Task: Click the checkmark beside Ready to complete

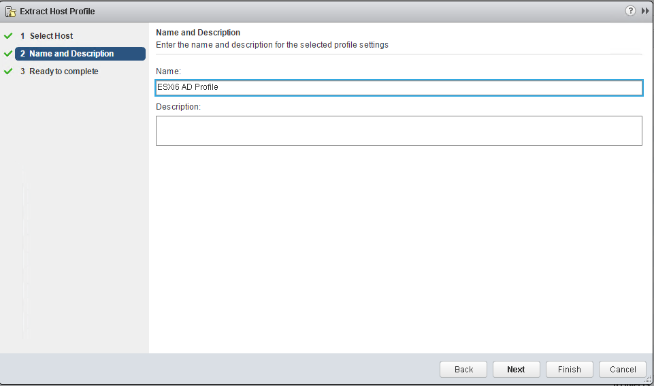Action: [8, 71]
